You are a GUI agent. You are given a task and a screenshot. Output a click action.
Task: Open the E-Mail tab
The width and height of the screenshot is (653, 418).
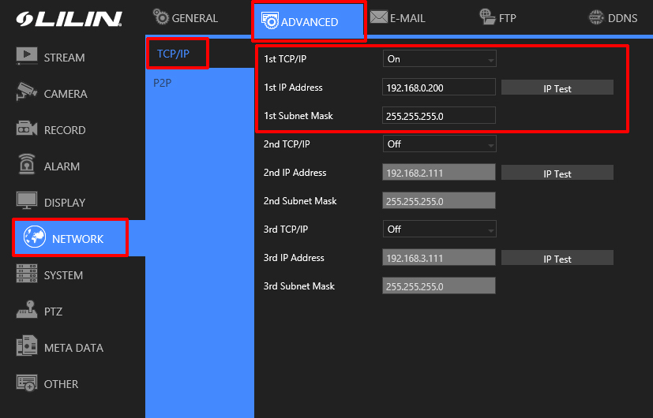(x=399, y=18)
